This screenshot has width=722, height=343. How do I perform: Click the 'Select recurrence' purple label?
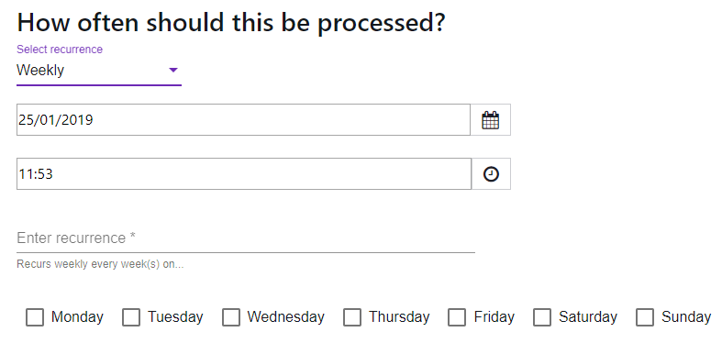60,50
